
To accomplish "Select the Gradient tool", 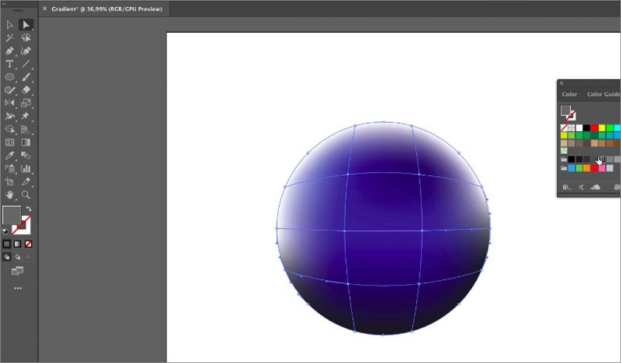I will pos(25,141).
